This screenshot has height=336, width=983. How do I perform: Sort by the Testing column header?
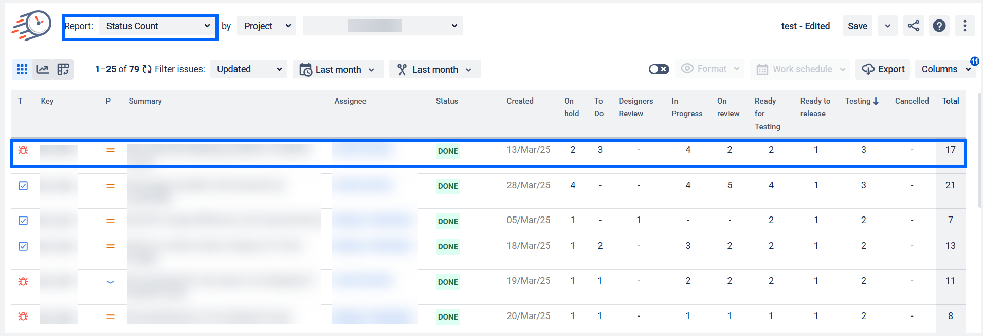862,101
